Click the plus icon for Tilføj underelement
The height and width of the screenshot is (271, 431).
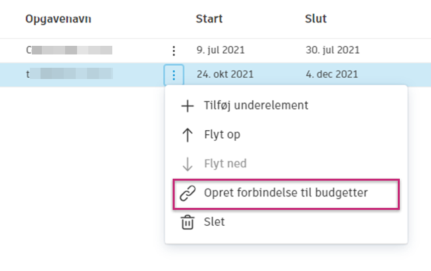(x=187, y=105)
